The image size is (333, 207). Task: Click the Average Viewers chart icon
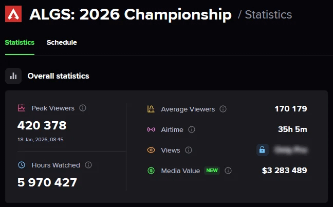(x=151, y=109)
